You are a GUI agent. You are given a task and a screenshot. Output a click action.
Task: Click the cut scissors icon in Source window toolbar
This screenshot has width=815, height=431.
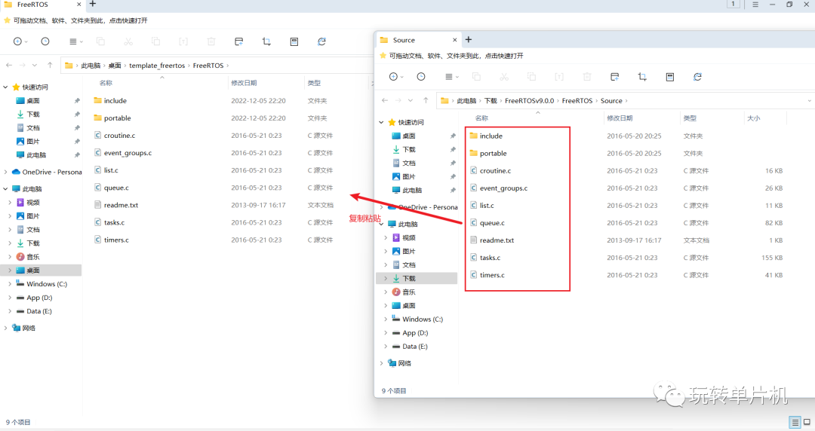(x=504, y=77)
